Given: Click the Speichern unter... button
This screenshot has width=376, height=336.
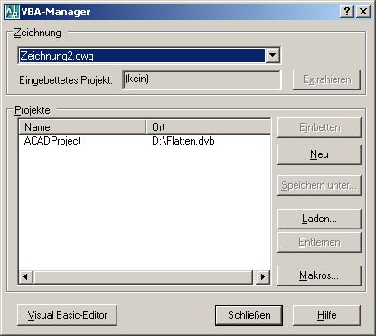Looking at the screenshot, I should (x=319, y=185).
